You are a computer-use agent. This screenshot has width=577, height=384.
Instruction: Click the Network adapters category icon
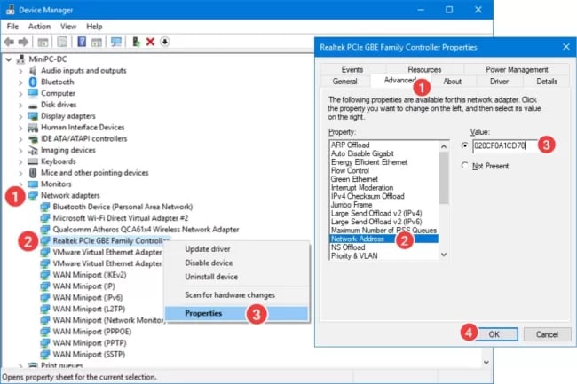point(33,195)
